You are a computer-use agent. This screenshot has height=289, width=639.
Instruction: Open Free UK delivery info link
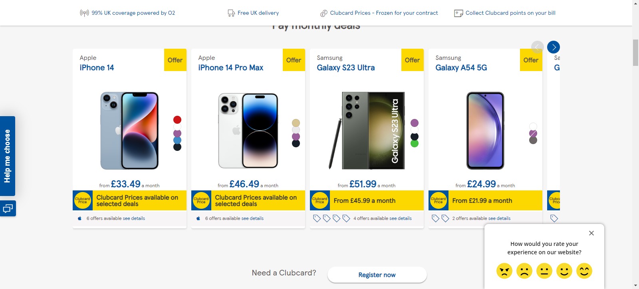pos(258,13)
